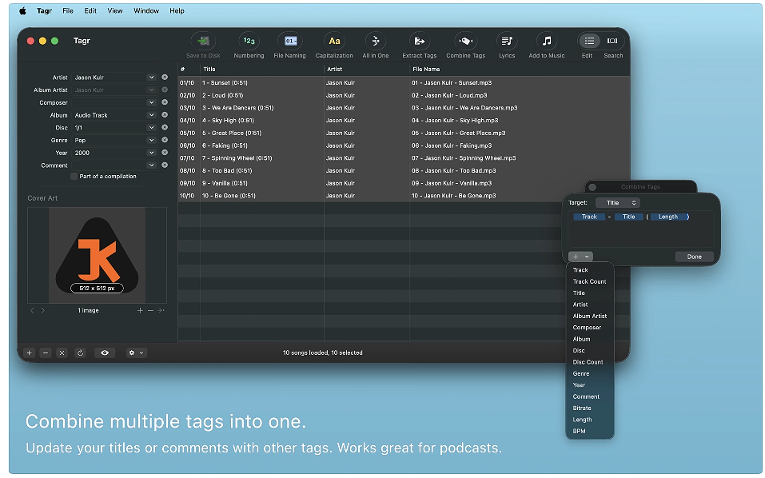Add songs with the bottom-bar plus button
Viewport: 765px width, 478px height.
pyautogui.click(x=30, y=353)
